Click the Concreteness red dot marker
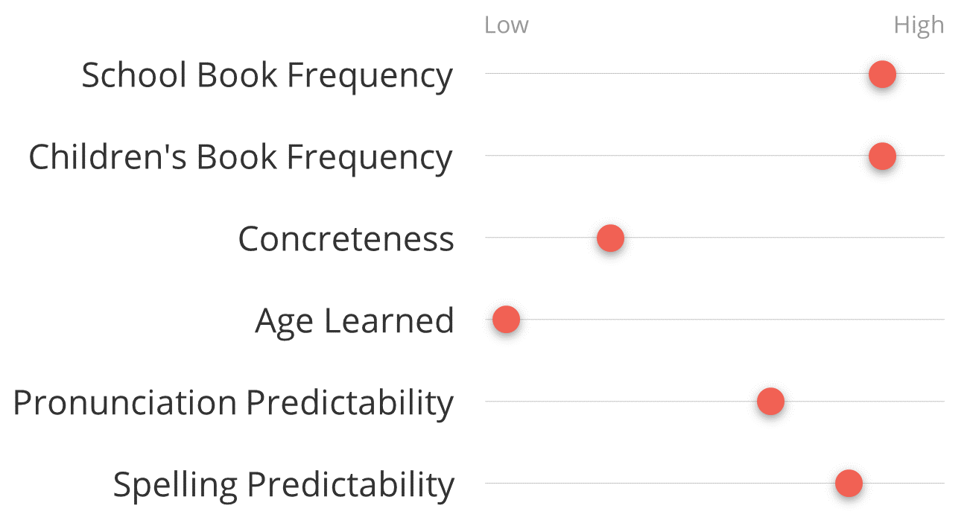The width and height of the screenshot is (970, 529). [610, 238]
